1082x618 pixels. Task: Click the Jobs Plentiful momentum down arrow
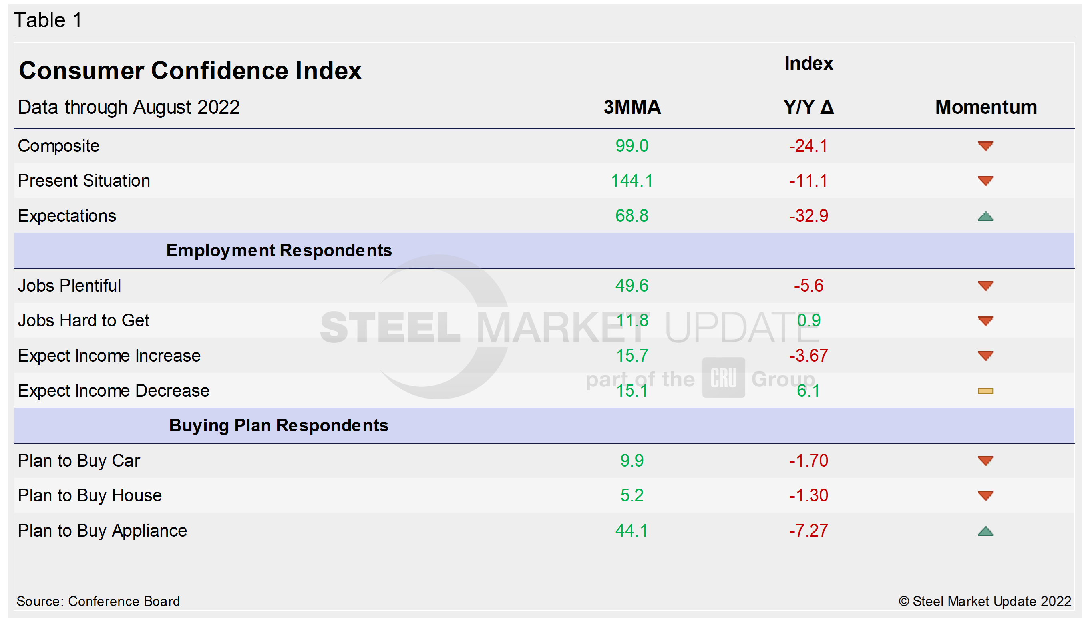tap(985, 286)
